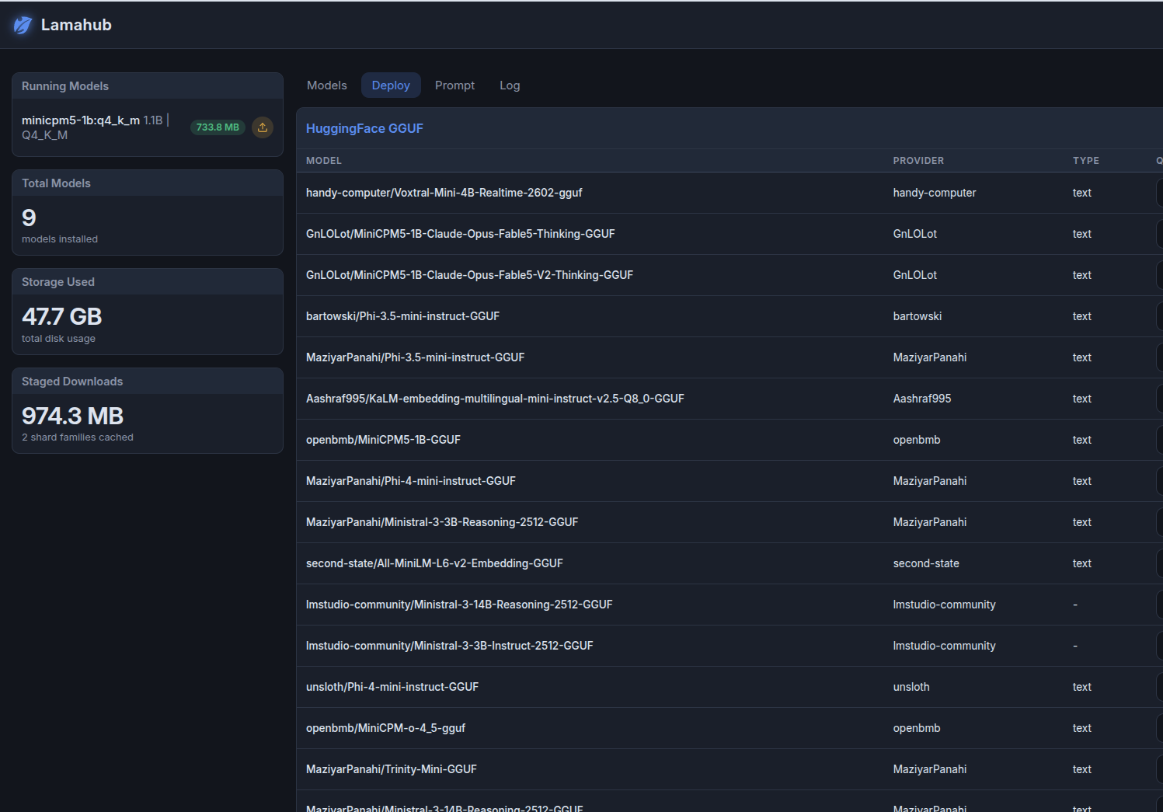1163x812 pixels.
Task: Click the HuggingFace GGUF heading link
Action: pyautogui.click(x=364, y=128)
